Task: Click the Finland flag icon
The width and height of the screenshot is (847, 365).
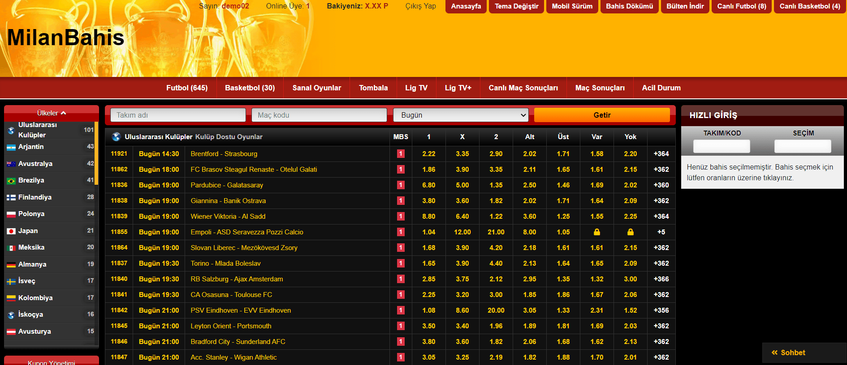Action: tap(11, 197)
